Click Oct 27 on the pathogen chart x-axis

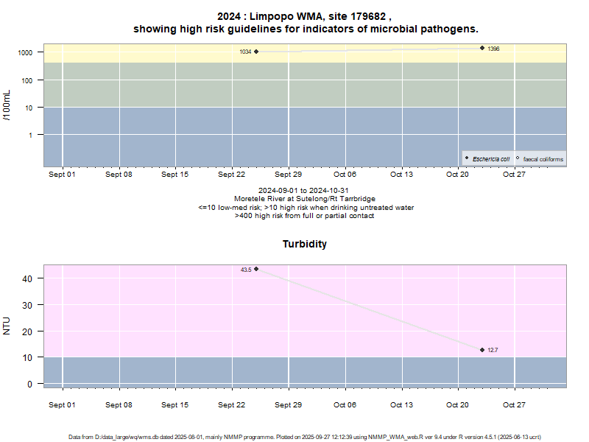(x=514, y=175)
